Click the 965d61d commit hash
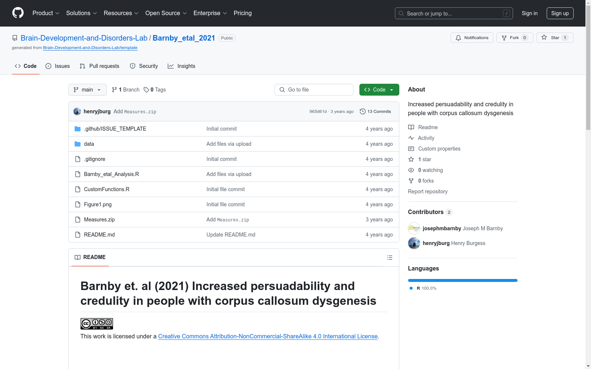 click(x=318, y=111)
